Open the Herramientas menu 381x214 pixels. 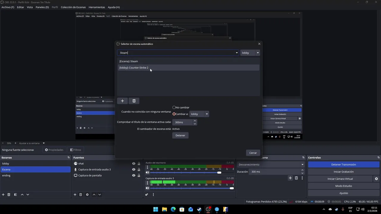coord(97,7)
